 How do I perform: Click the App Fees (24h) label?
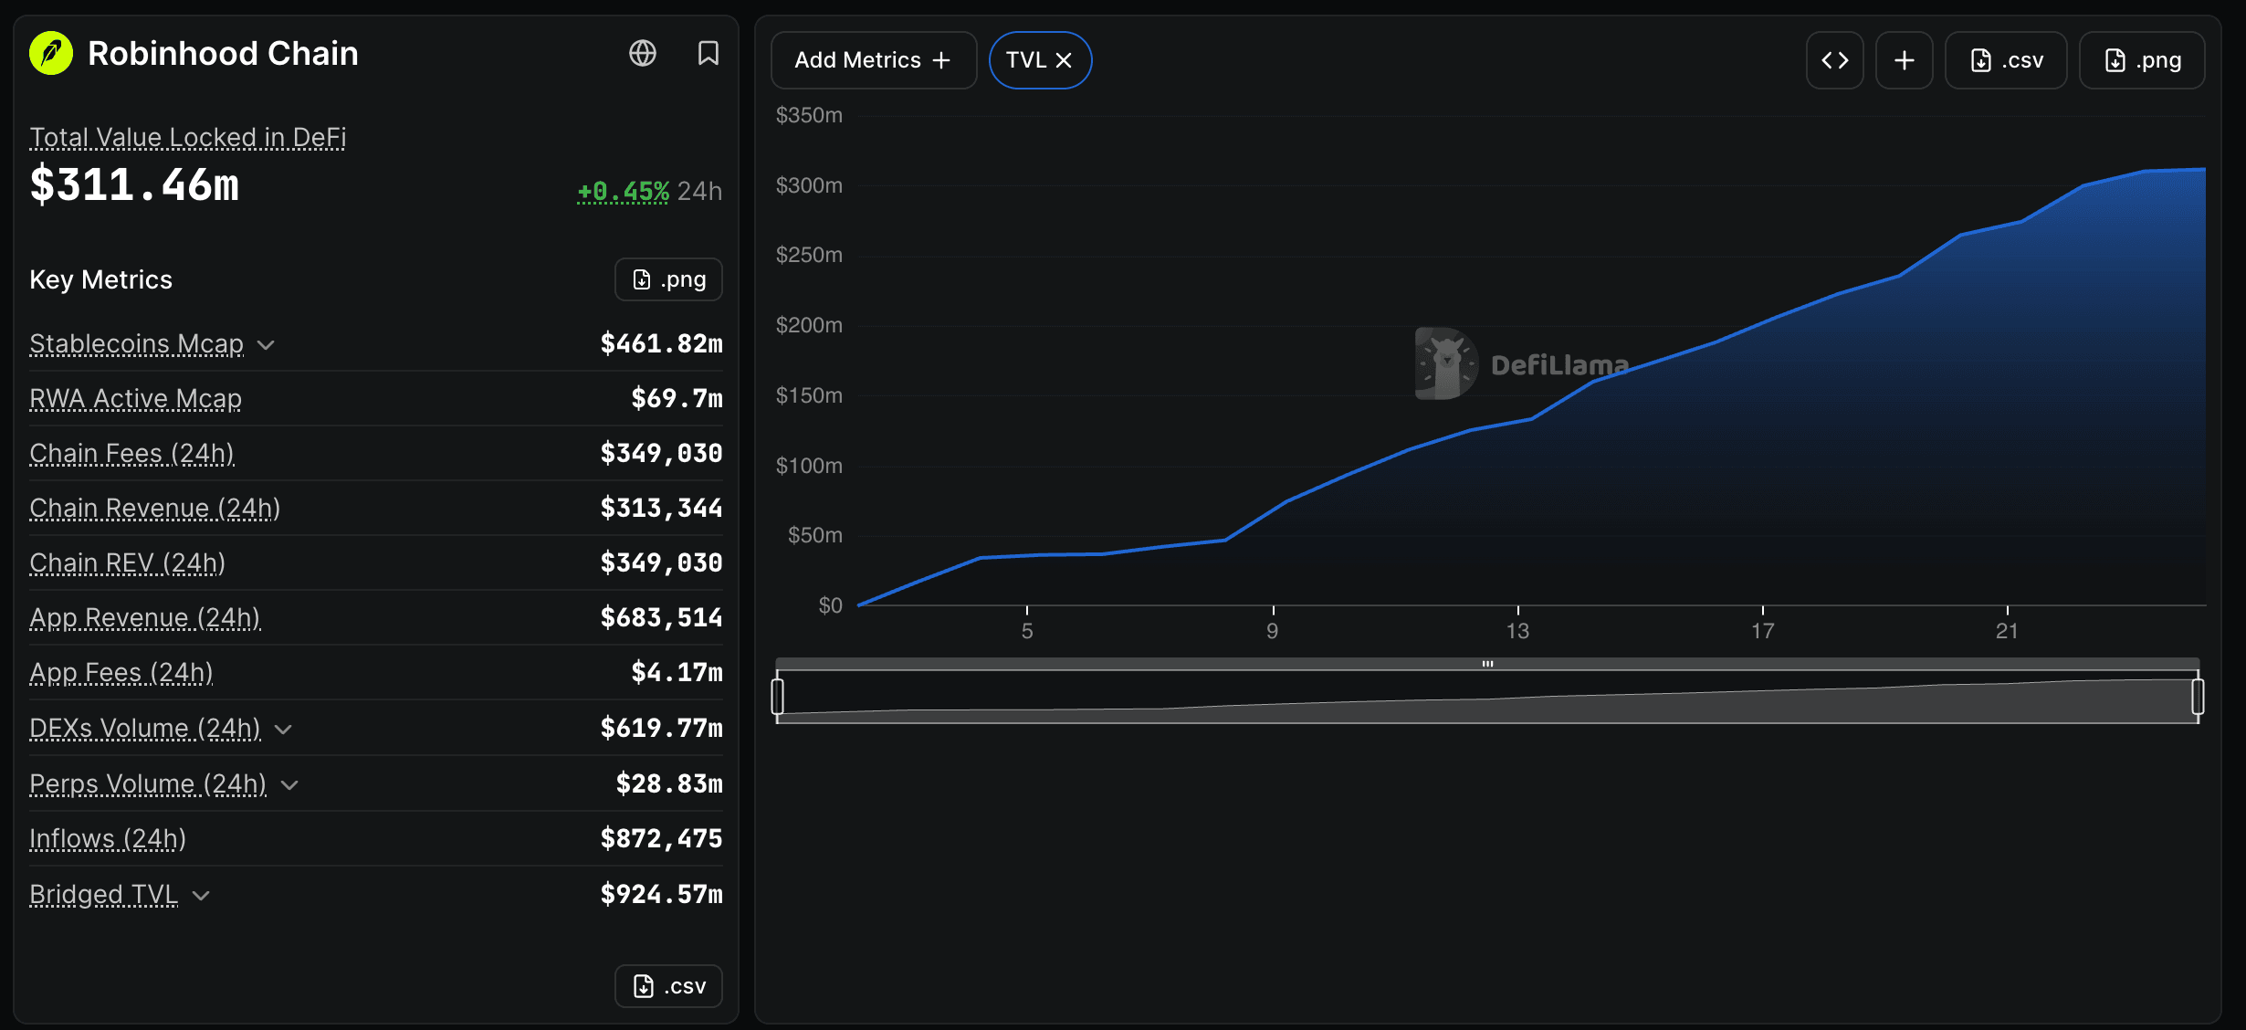(121, 673)
